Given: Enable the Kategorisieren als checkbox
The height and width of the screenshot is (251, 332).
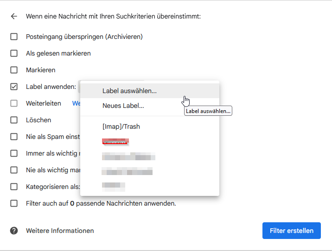Looking at the screenshot, I should [14, 187].
